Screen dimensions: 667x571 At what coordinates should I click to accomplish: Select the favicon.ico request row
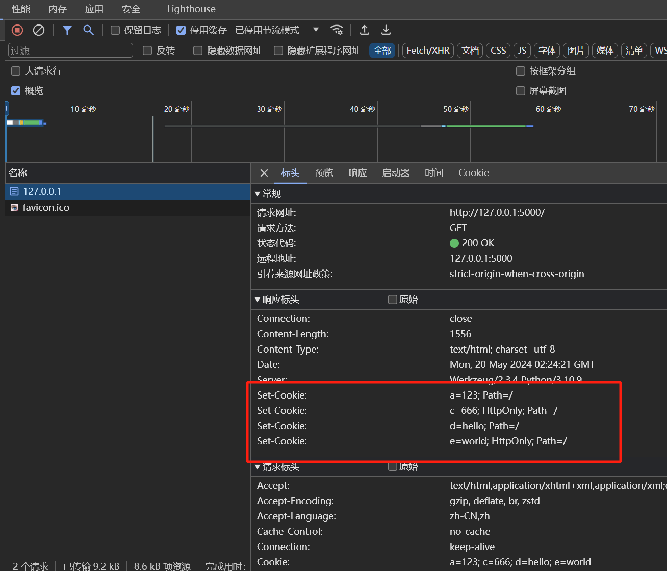(x=46, y=208)
